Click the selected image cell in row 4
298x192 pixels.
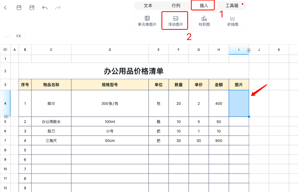[239, 104]
